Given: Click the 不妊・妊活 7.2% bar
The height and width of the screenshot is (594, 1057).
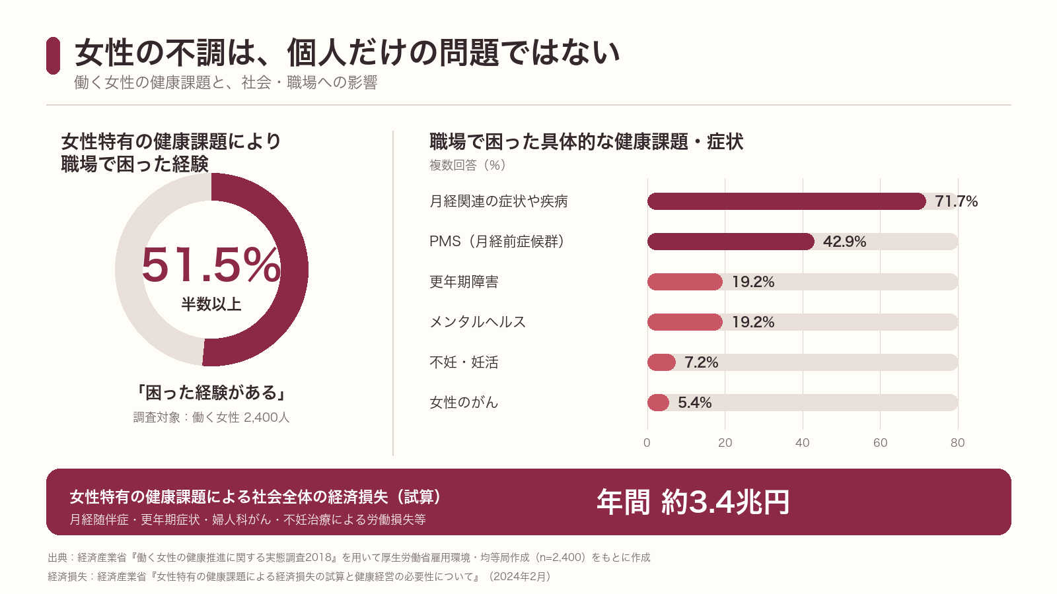Looking at the screenshot, I should click(661, 362).
